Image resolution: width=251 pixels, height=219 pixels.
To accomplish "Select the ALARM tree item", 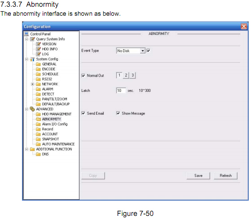I will click(x=48, y=89).
